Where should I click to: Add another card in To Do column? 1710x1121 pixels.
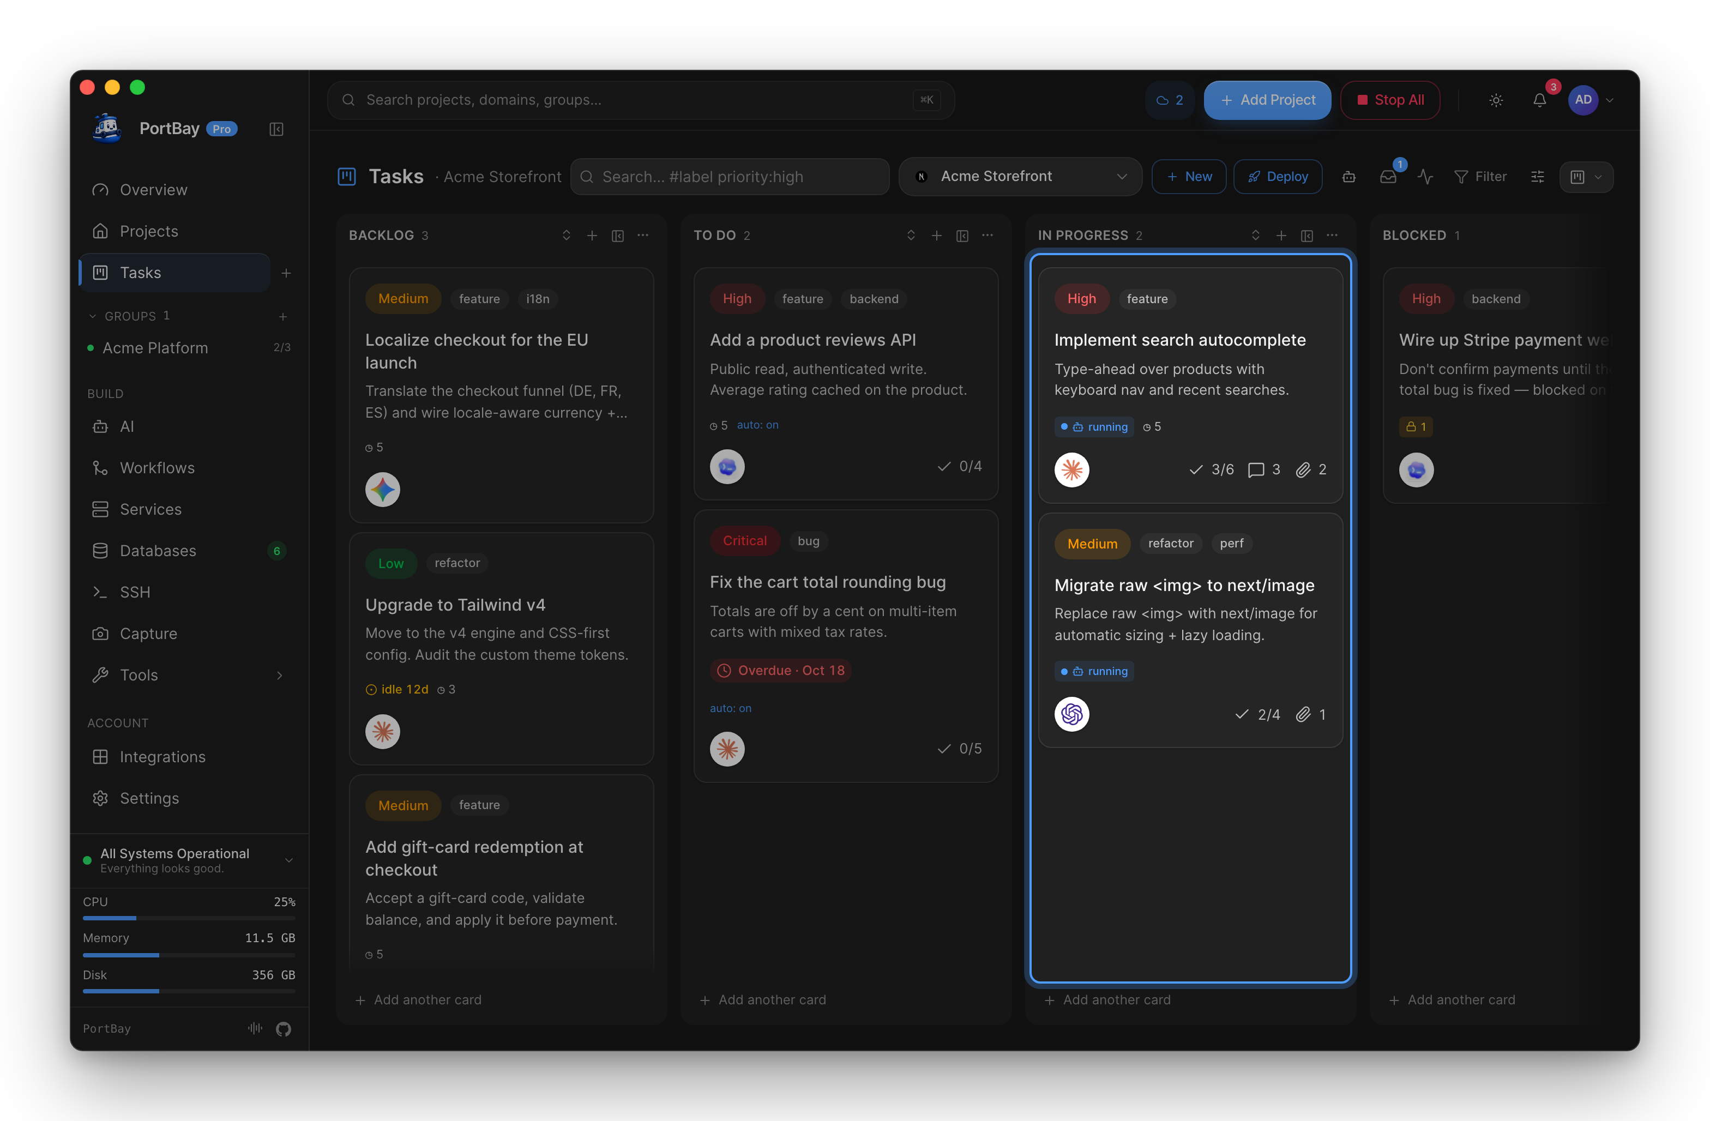pos(763,1001)
